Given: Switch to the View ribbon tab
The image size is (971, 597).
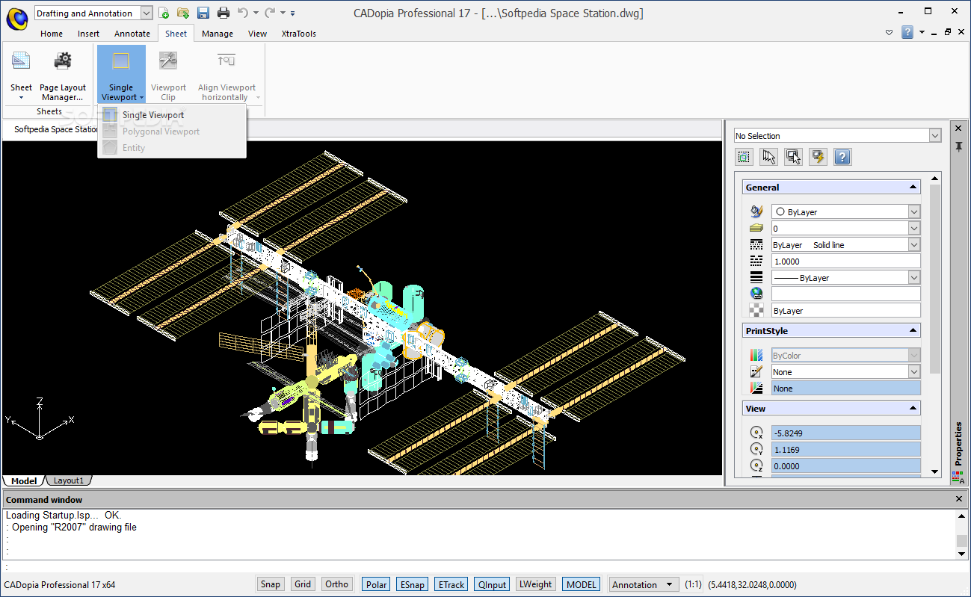Looking at the screenshot, I should pyautogui.click(x=257, y=34).
